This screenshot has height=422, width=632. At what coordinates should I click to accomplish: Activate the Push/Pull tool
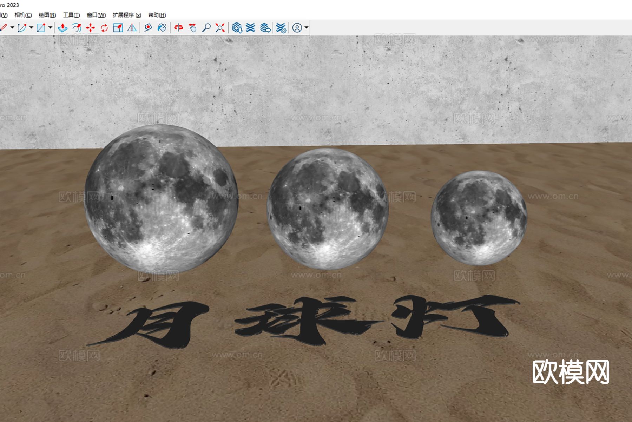click(62, 27)
